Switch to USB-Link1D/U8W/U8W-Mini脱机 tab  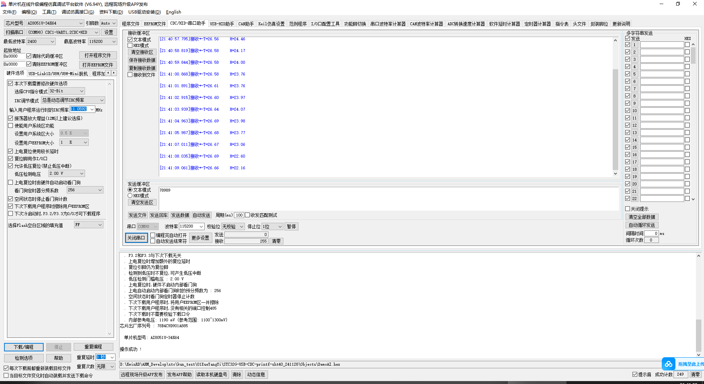click(x=58, y=74)
